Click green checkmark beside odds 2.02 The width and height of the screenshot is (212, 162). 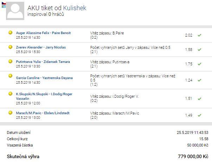pos(200,35)
